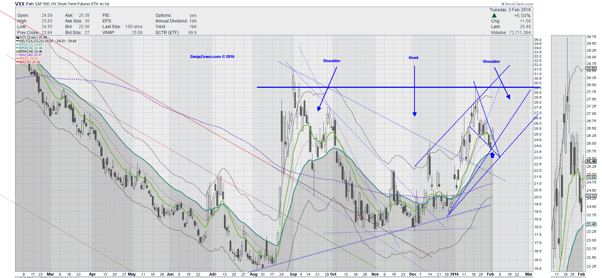Image resolution: width=602 pixels, height=278 pixels.
Task: Select the KELT(21,2.5,21) legend entry
Action: [46, 41]
